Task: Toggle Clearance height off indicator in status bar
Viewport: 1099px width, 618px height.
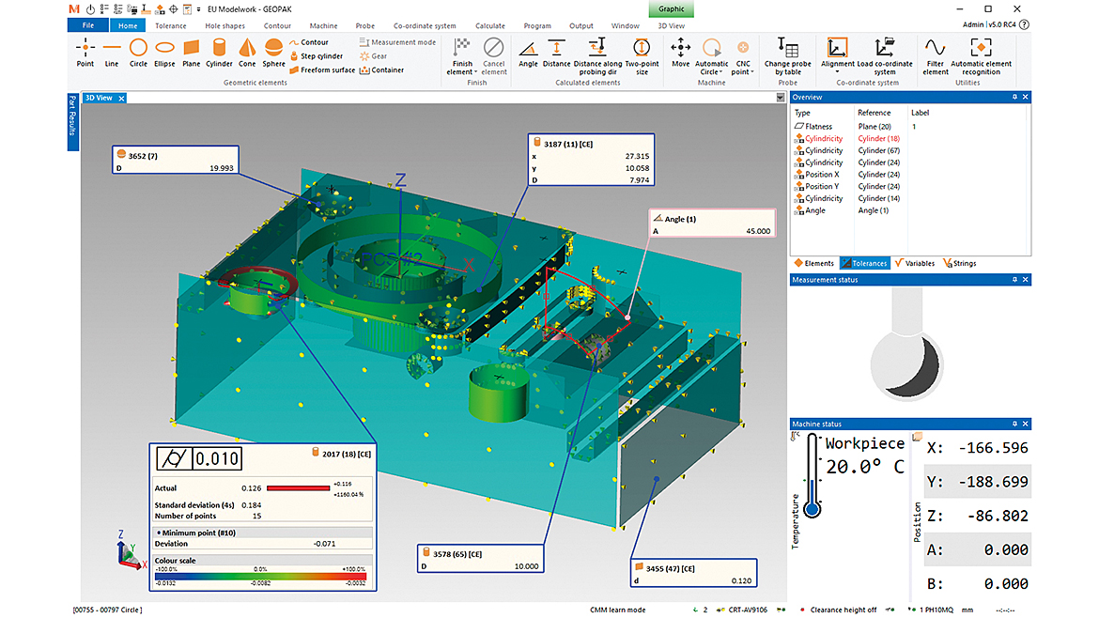Action: click(x=838, y=610)
